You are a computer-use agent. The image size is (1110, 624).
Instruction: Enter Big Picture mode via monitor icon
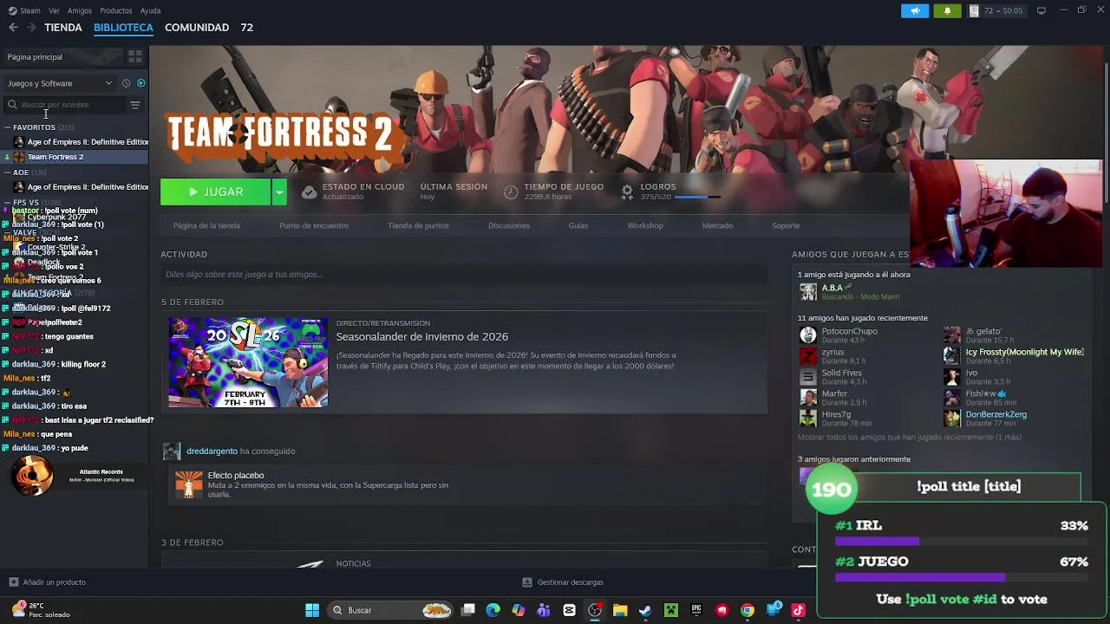coord(1041,10)
